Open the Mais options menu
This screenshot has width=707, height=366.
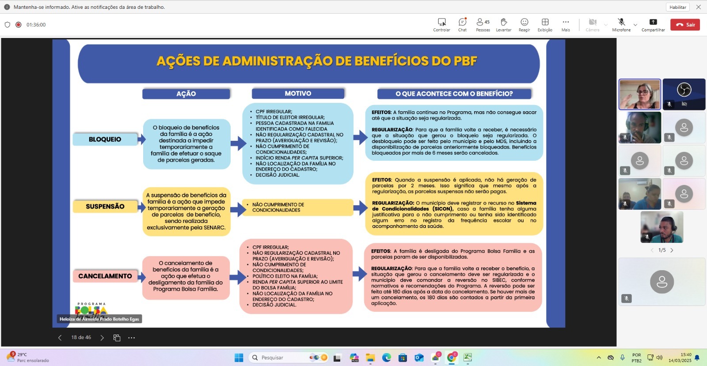[x=566, y=24]
